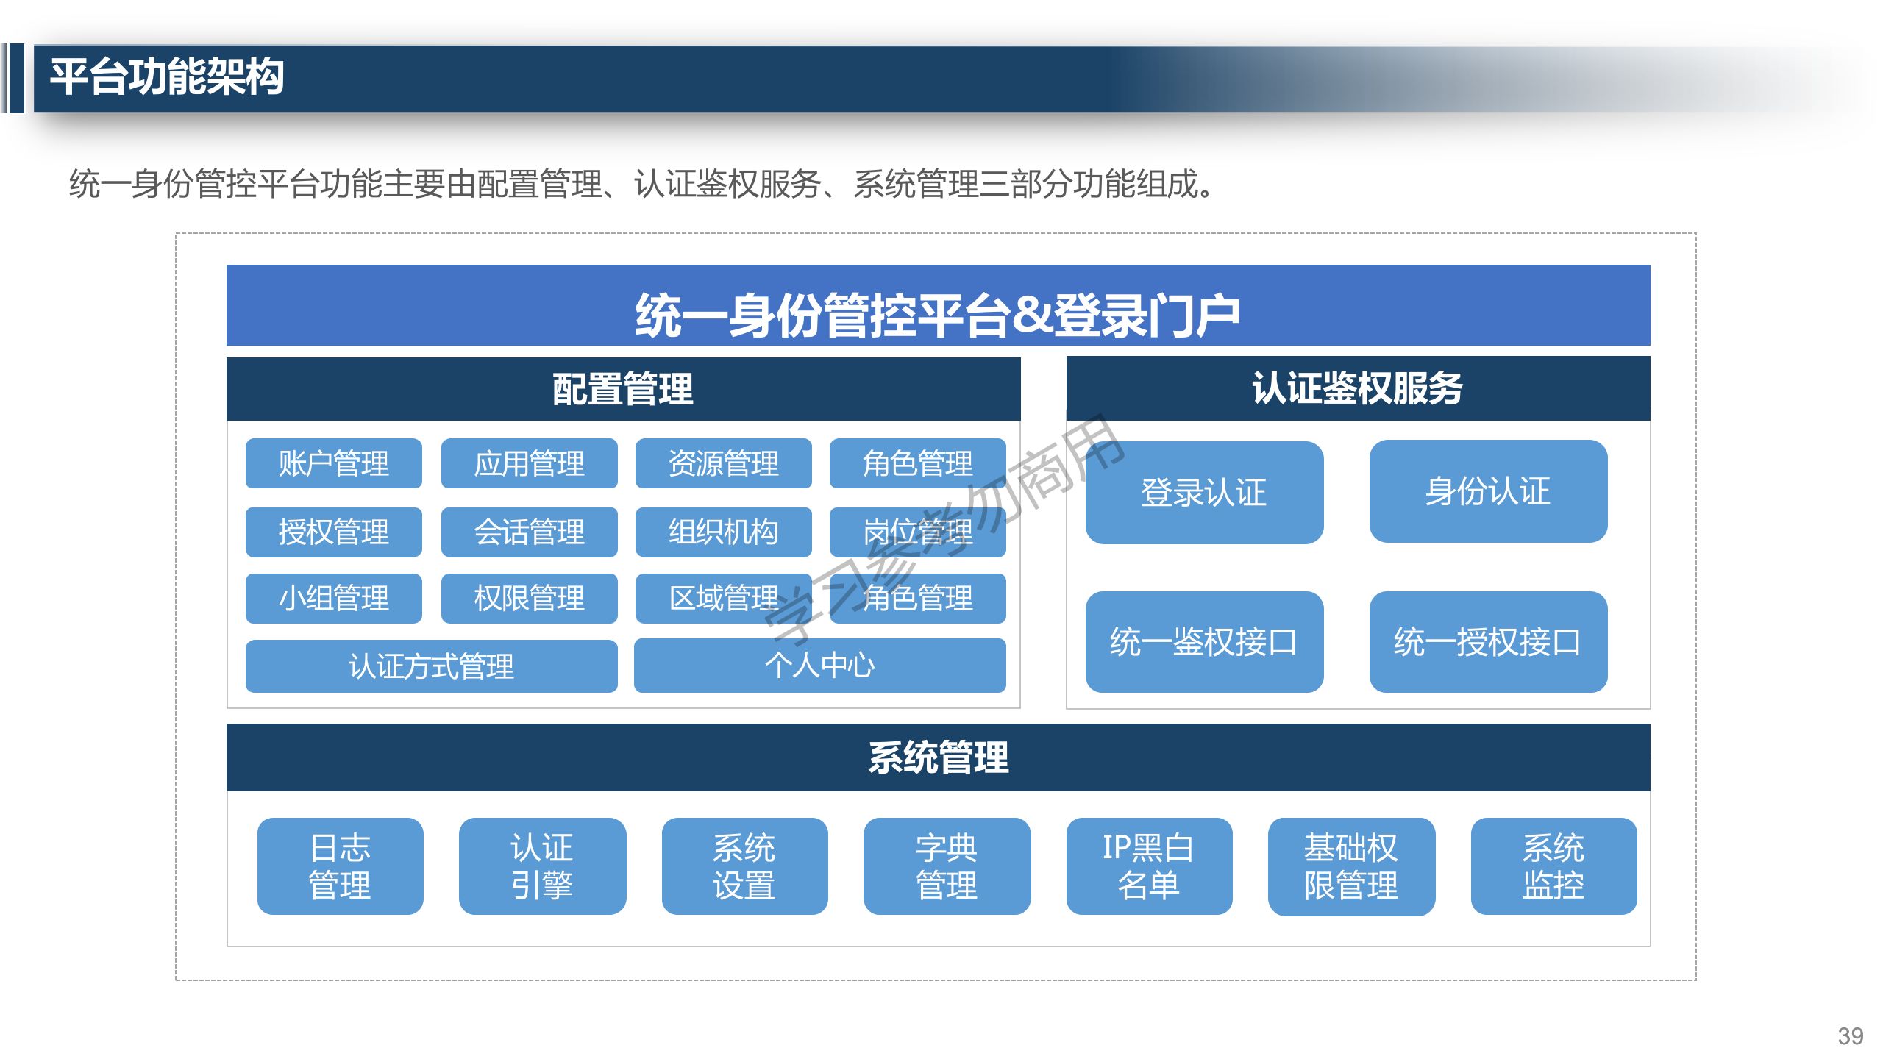Click 角色管理 in the first row

pyautogui.click(x=917, y=463)
